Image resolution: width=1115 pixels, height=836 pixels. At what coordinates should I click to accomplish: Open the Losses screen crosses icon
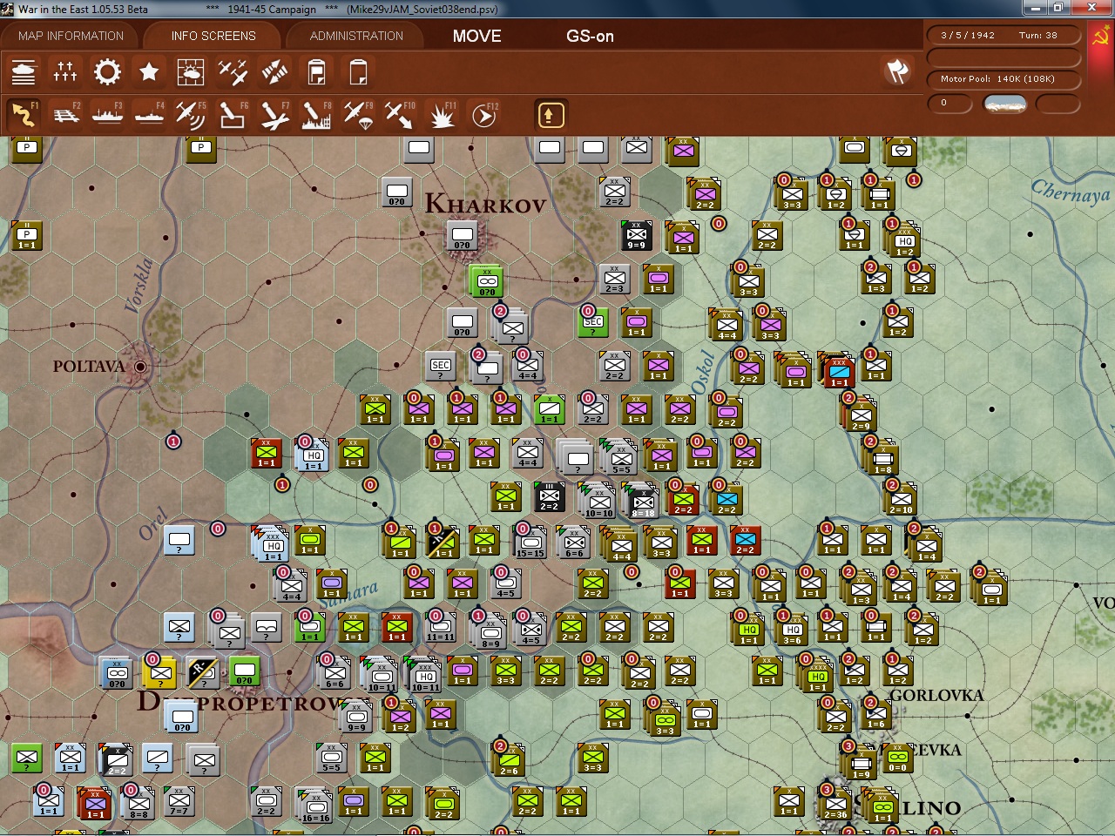[65, 71]
